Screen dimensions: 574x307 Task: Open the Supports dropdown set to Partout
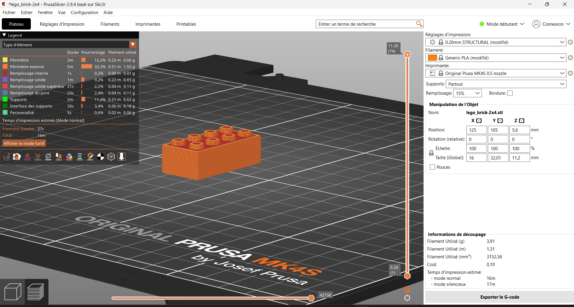pos(506,84)
